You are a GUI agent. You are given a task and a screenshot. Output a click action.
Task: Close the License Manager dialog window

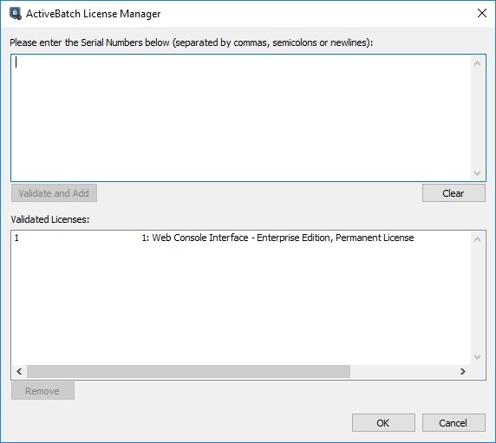coord(482,13)
